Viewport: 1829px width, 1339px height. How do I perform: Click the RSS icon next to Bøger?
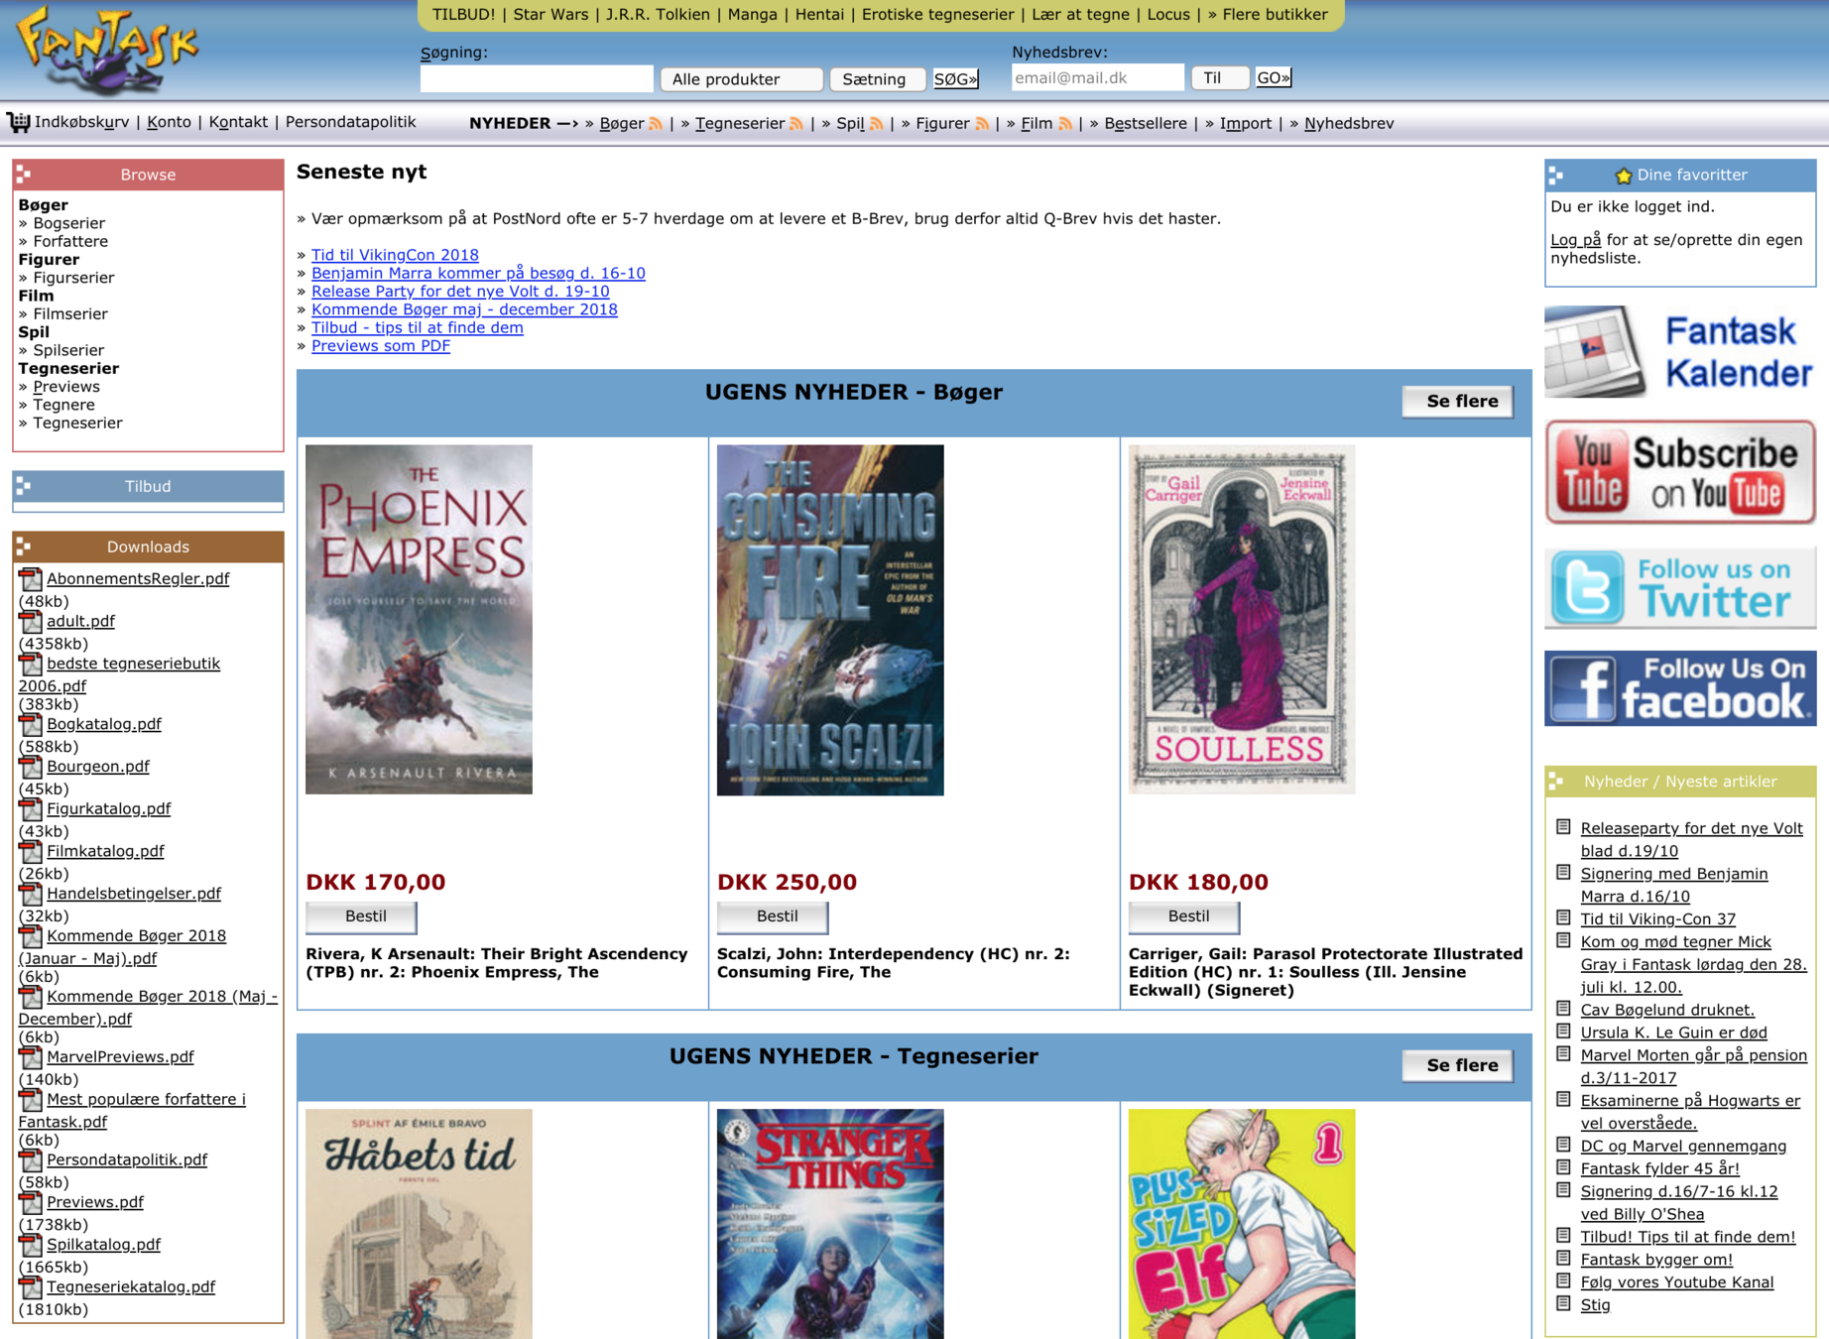click(656, 124)
